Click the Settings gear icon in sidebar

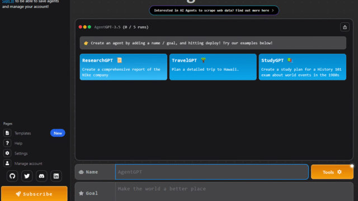(x=7, y=153)
